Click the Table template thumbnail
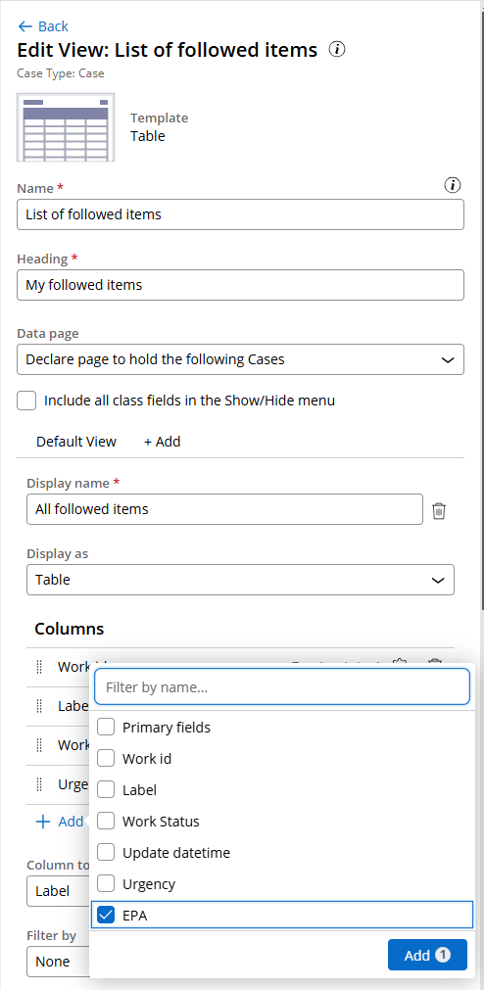The height and width of the screenshot is (990, 484). (66, 127)
